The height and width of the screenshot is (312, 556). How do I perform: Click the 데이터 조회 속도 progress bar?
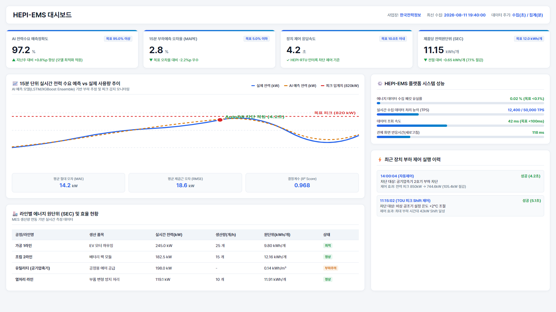(460, 126)
